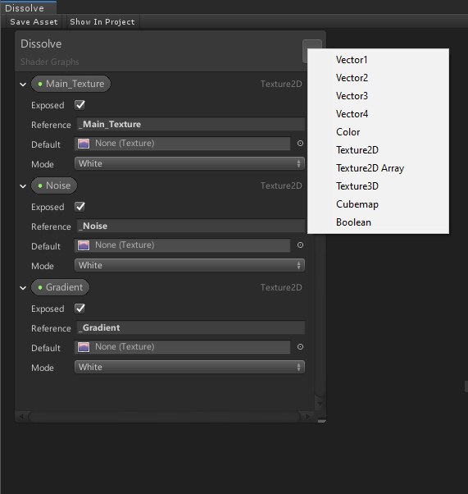Click the Shader Graphs subtitle text
468x494 pixels.
tap(50, 62)
